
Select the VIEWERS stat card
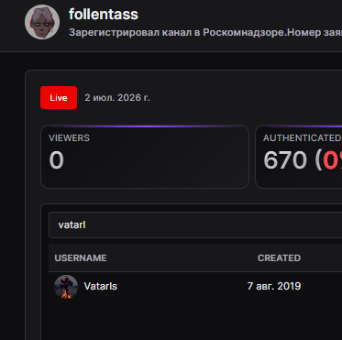145,157
